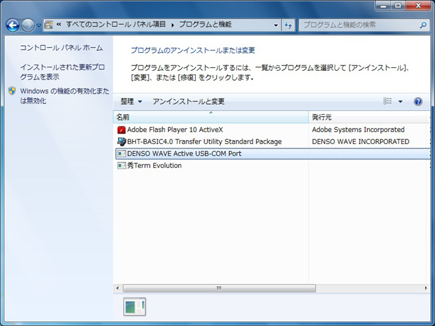Image resolution: width=435 pixels, height=326 pixels.
Task: Open コントロール パネル ホーム link
Action: click(x=61, y=48)
